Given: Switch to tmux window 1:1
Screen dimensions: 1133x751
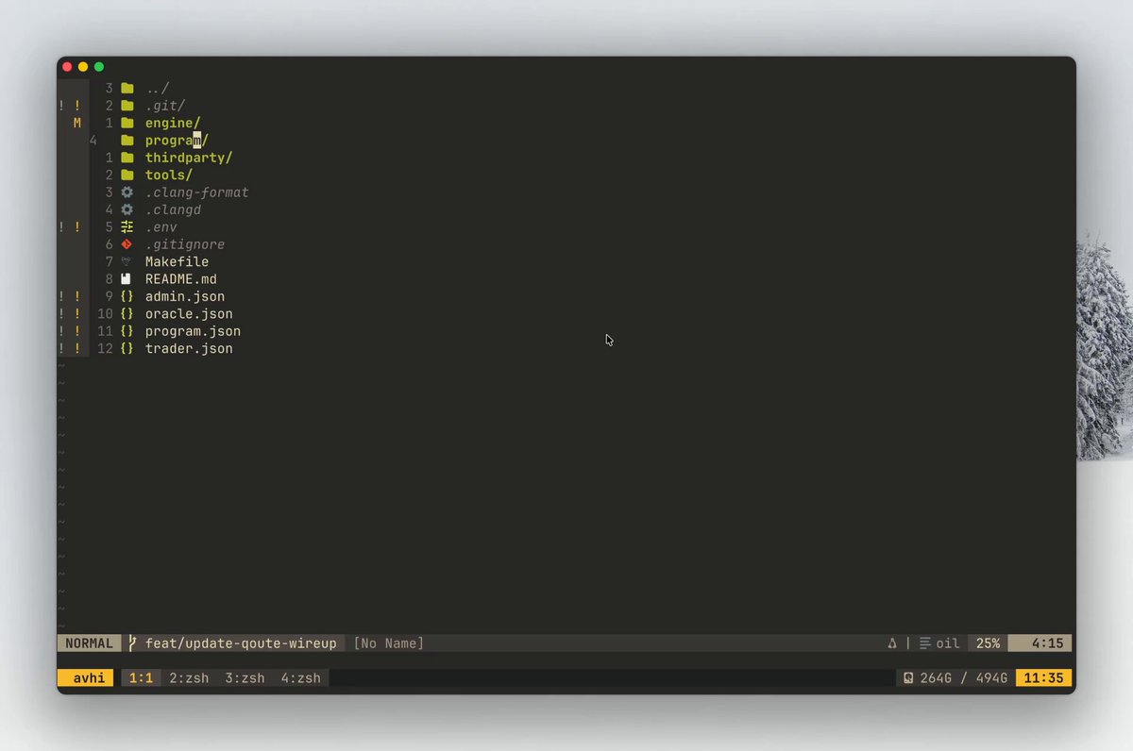Looking at the screenshot, I should coord(141,678).
